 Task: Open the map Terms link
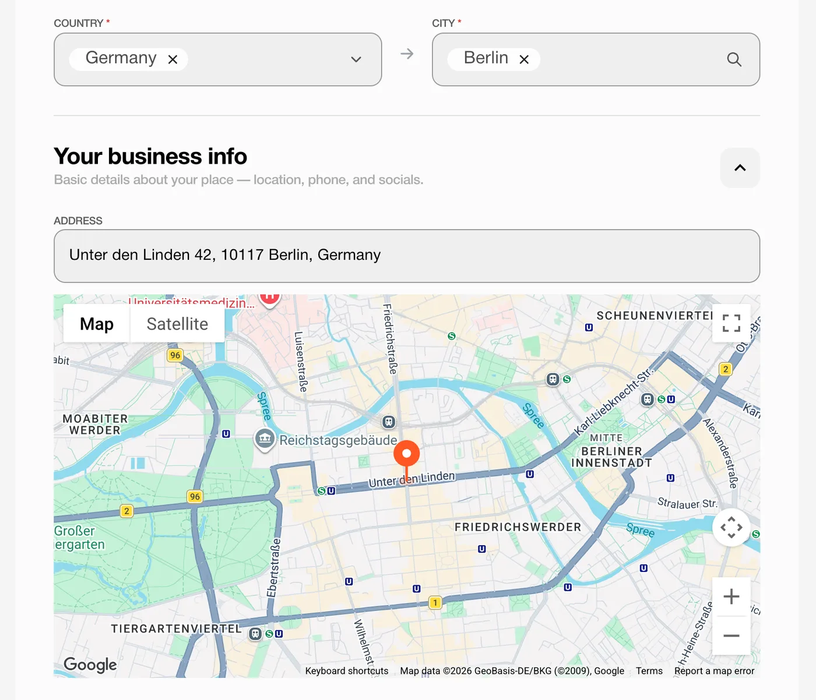(649, 671)
